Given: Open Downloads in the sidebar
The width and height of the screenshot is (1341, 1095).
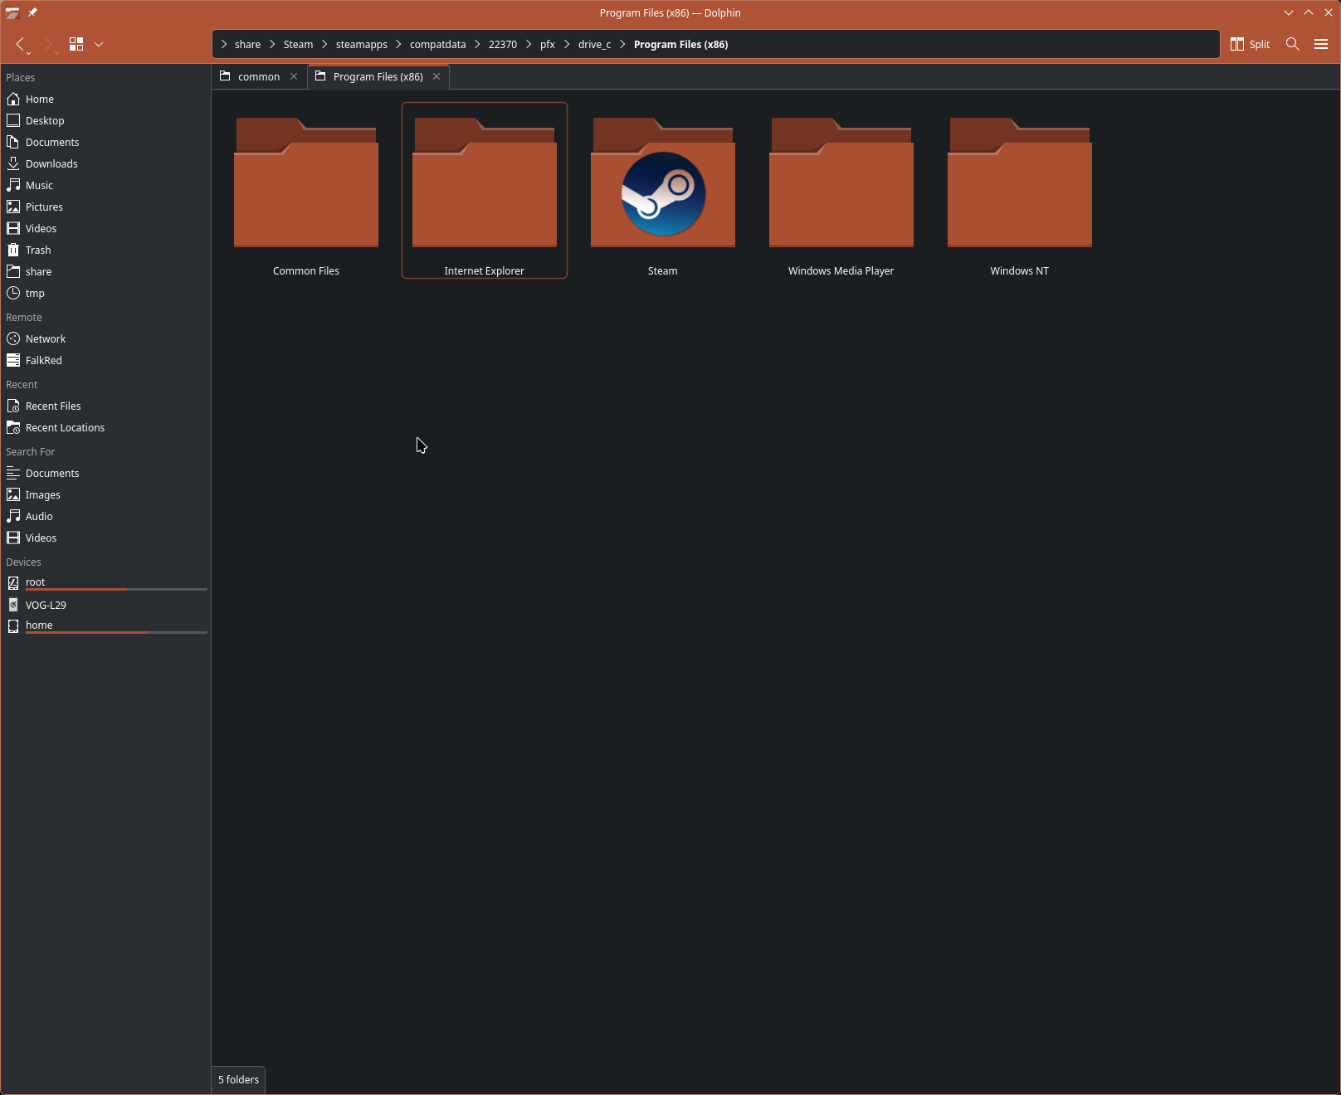Looking at the screenshot, I should click(105, 163).
